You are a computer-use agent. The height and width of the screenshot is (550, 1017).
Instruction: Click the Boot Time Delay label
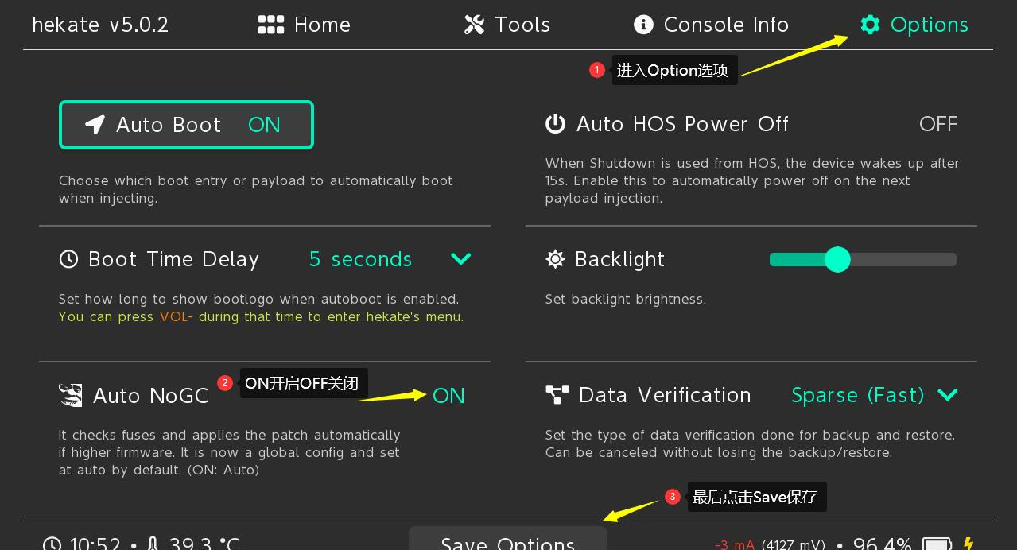[174, 259]
